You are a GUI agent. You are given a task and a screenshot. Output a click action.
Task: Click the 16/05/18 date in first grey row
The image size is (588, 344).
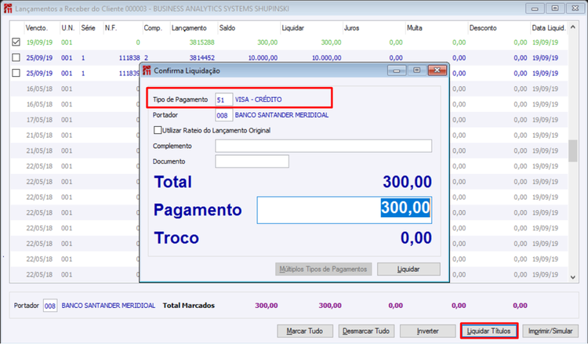(x=39, y=89)
